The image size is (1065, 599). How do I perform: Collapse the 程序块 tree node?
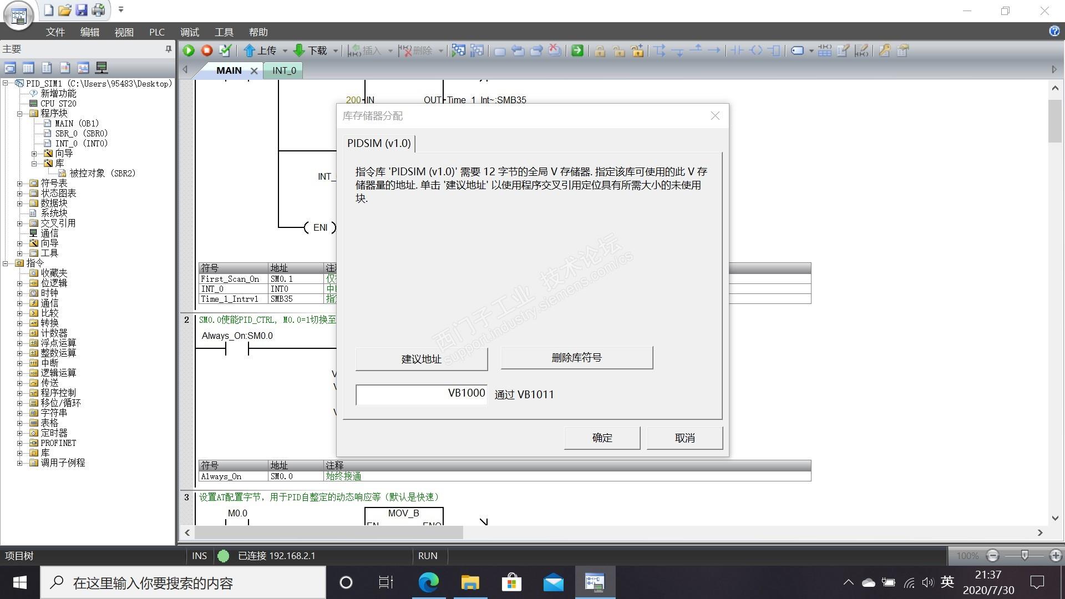coord(20,113)
